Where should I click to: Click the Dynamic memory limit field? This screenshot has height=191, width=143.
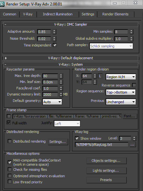[x=50, y=95]
